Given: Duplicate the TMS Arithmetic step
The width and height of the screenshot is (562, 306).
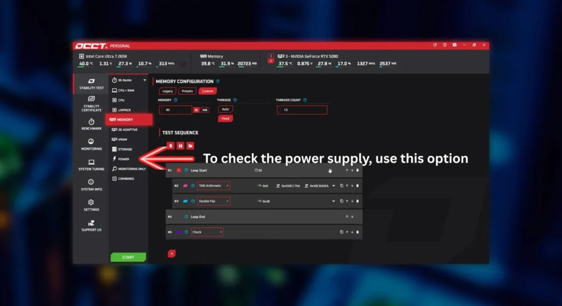Looking at the screenshot, I should [341, 186].
